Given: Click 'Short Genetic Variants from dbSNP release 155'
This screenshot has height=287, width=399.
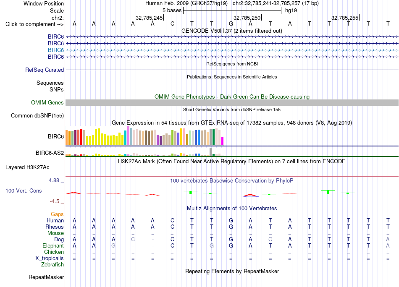Looking at the screenshot, I should click(x=232, y=110).
